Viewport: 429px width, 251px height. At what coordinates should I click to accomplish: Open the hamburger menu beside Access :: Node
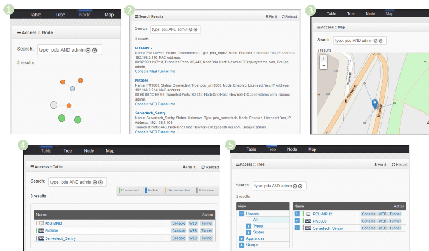19,33
